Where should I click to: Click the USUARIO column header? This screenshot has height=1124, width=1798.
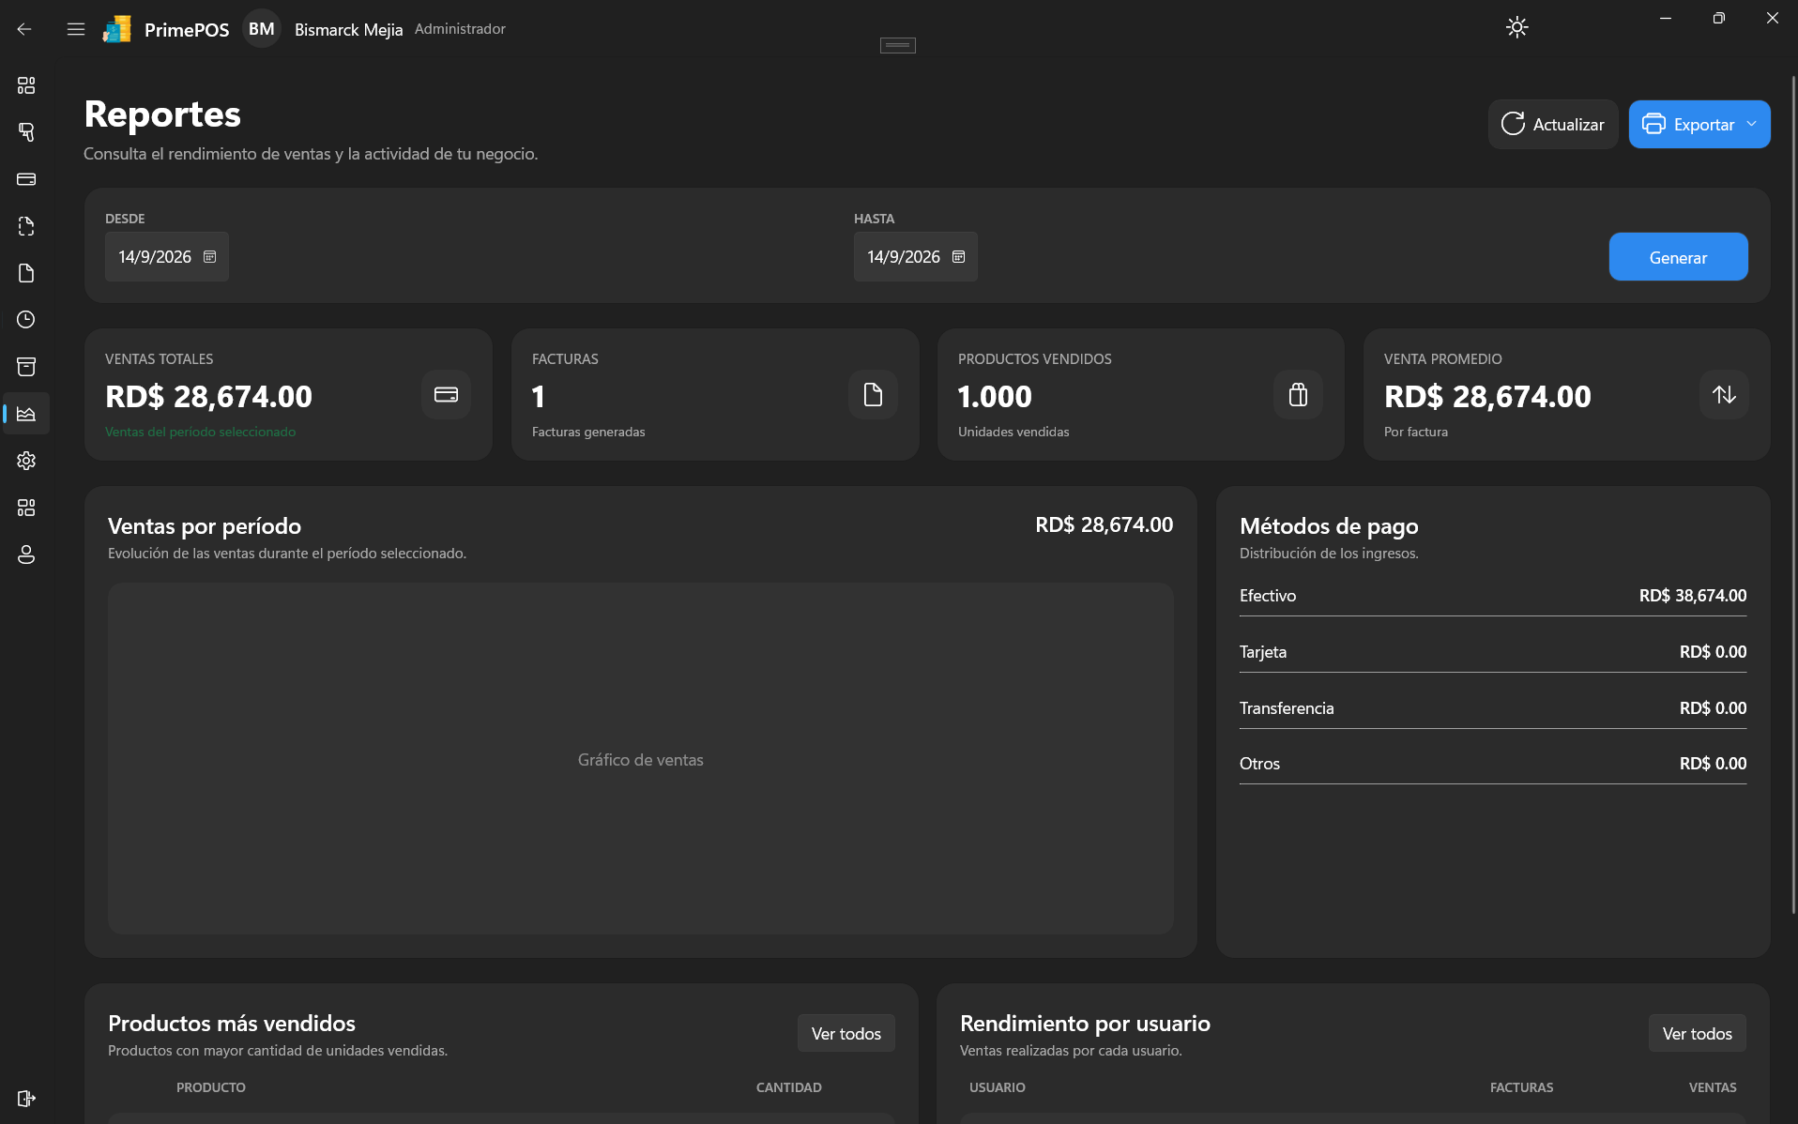click(x=998, y=1087)
